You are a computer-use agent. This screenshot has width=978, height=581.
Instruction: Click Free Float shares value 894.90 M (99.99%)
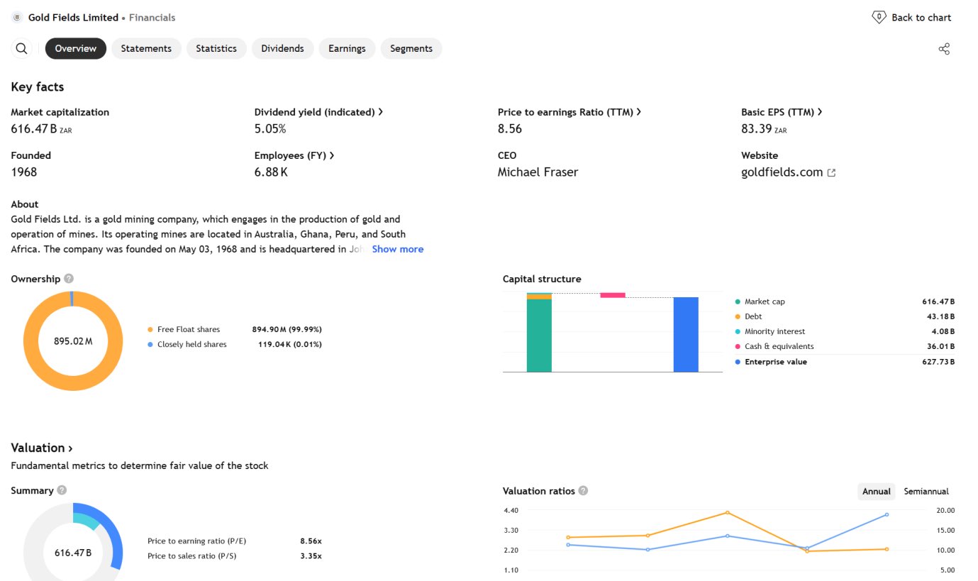pos(287,329)
